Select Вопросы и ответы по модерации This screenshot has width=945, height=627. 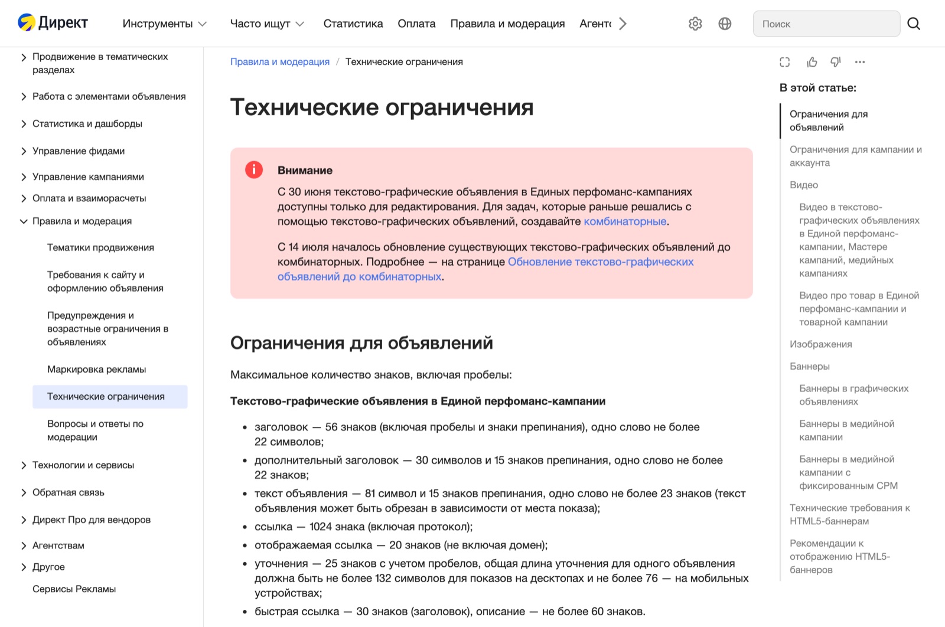(95, 430)
